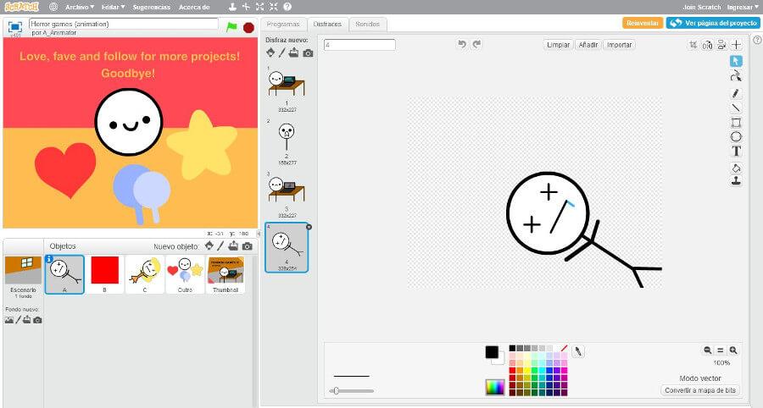Select the grow sprite tool

[x=260, y=7]
